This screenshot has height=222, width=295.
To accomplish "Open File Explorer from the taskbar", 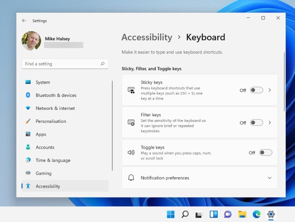I will [242, 214].
